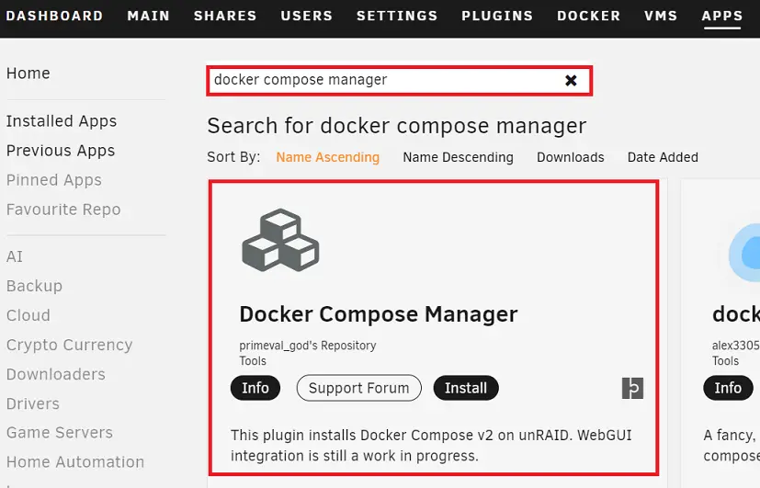Go to Home in the sidebar

(x=28, y=74)
